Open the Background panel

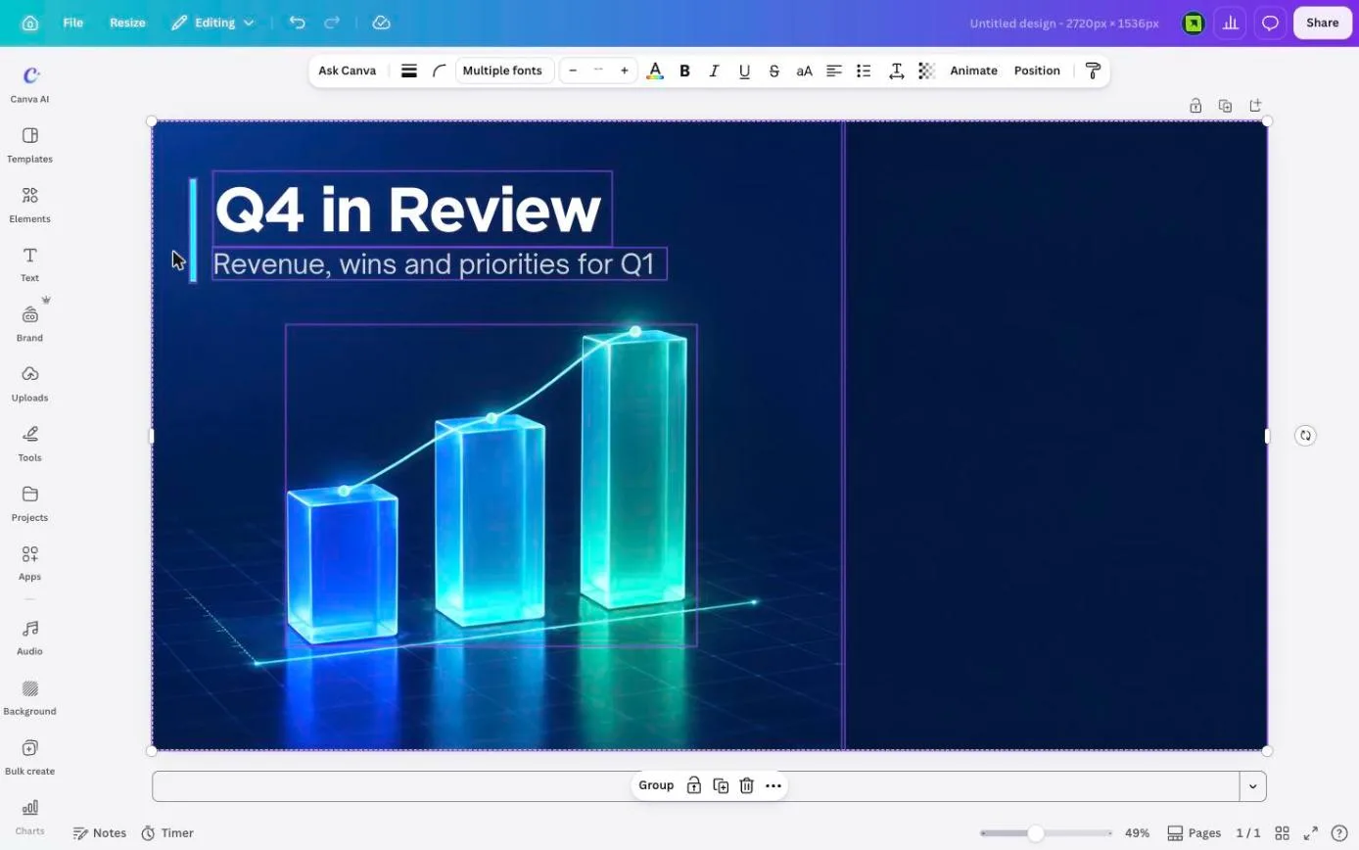coord(29,697)
